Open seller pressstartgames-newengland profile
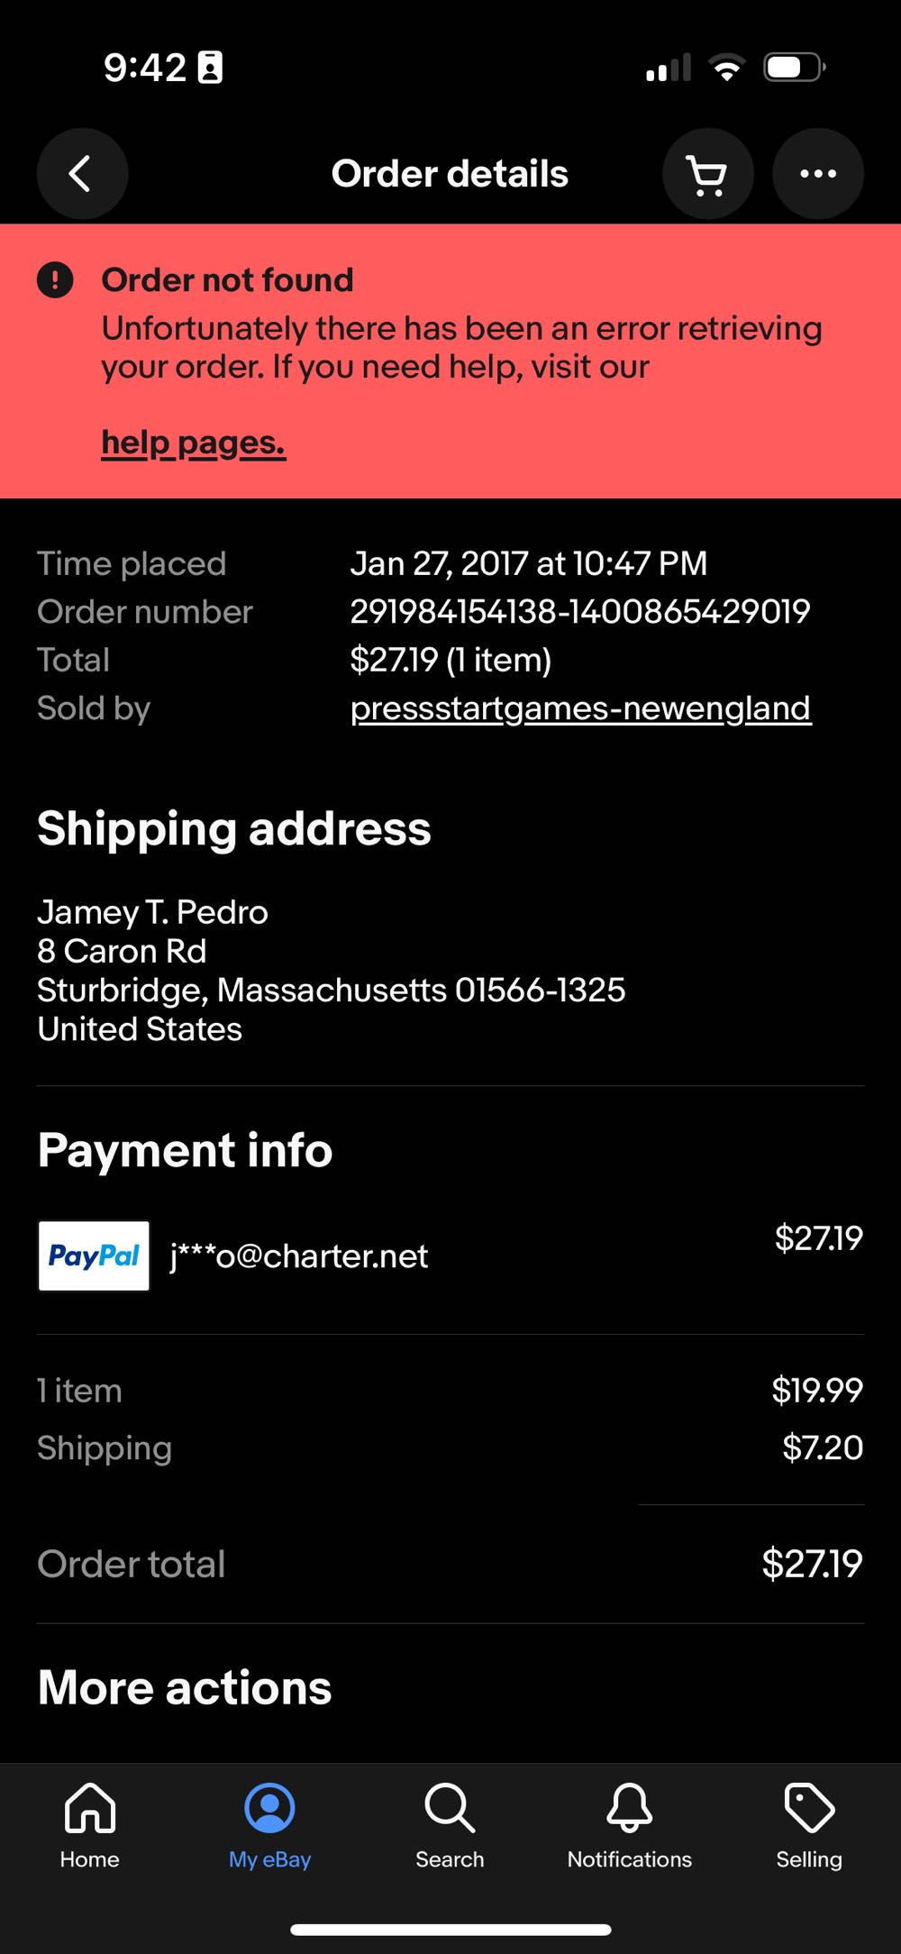 pyautogui.click(x=580, y=708)
